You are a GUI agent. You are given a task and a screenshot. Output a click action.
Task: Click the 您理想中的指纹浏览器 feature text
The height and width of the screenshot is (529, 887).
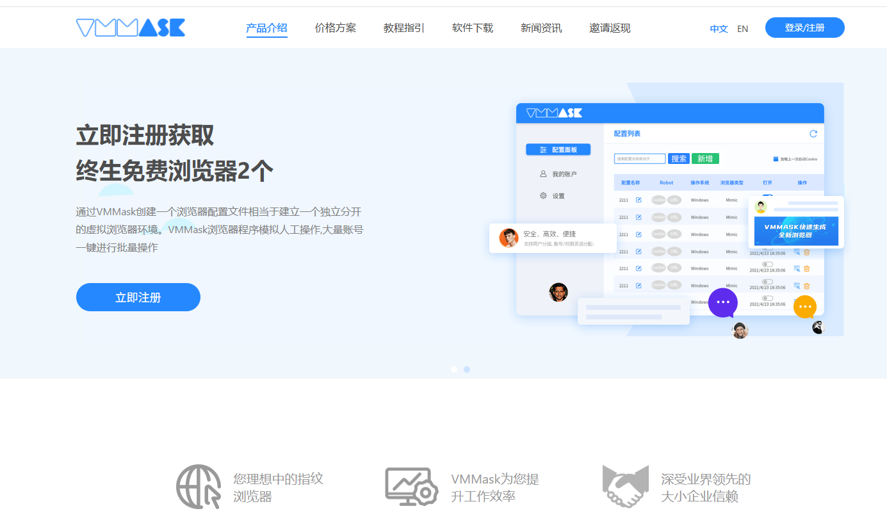(x=278, y=487)
